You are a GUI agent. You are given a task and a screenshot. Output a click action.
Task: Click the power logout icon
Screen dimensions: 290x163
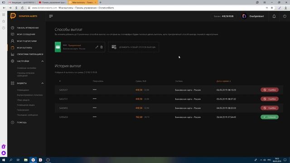click(285, 16)
